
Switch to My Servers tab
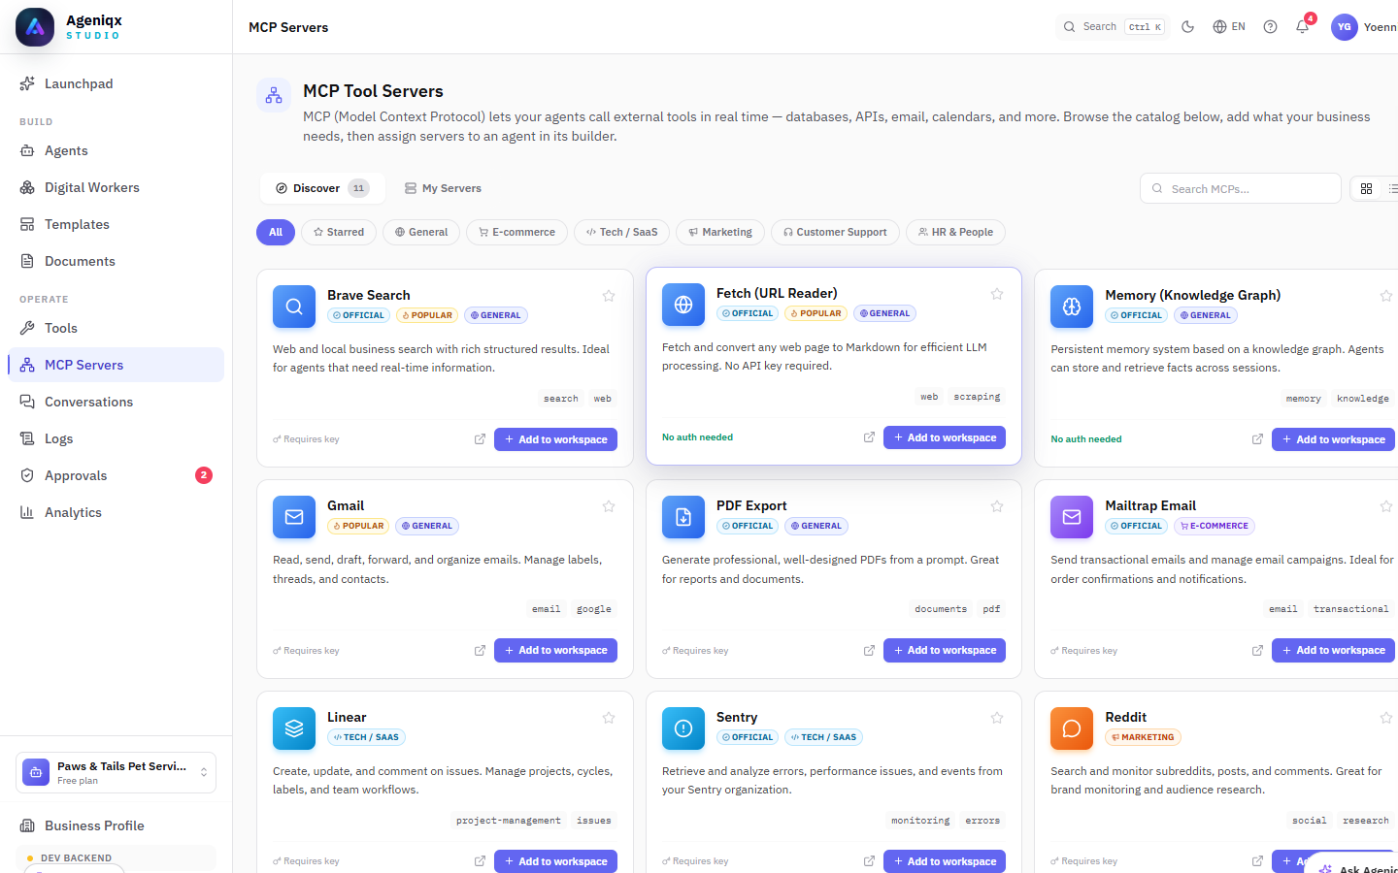click(x=443, y=188)
